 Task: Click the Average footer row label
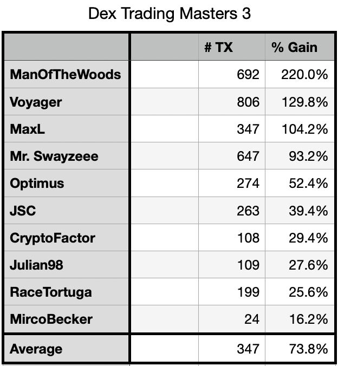(66, 349)
